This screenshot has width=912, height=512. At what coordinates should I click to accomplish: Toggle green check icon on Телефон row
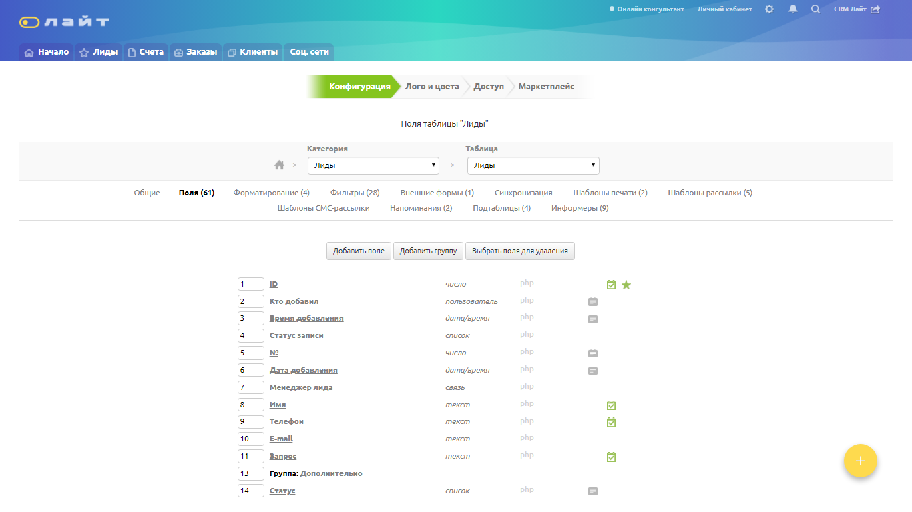[x=611, y=422]
